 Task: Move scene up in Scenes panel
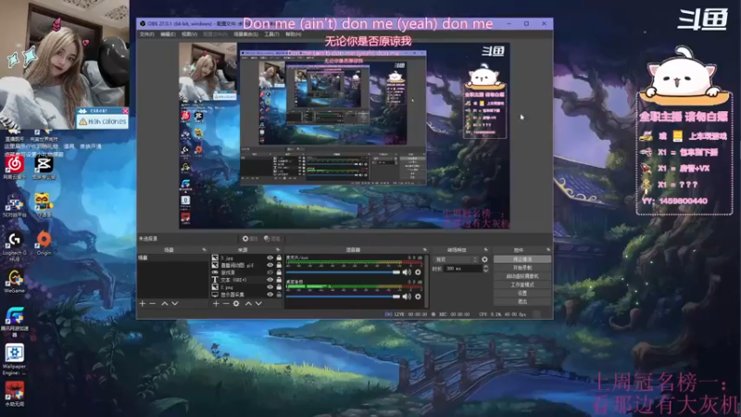[x=165, y=304]
